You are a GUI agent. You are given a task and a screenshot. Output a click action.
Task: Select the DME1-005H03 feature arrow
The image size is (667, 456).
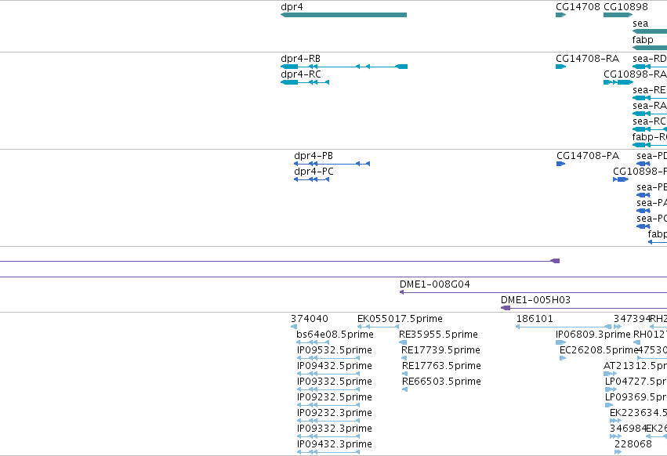[x=584, y=308]
